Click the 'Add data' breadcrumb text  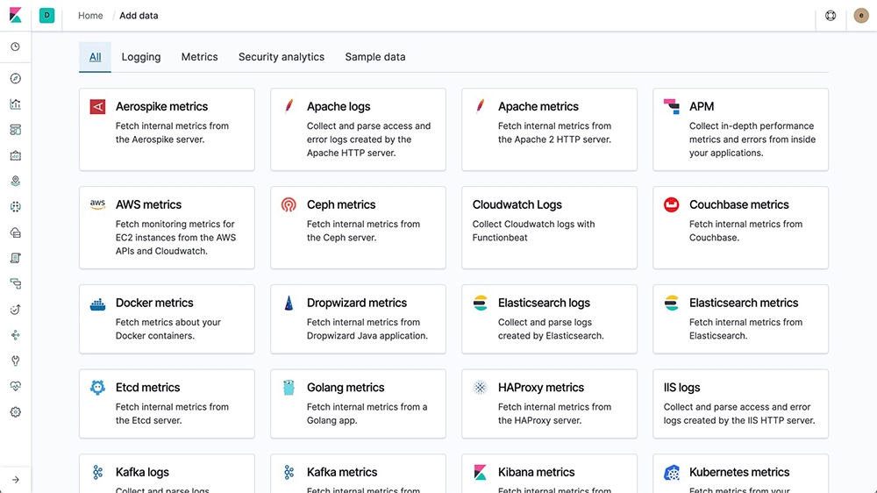(x=139, y=16)
